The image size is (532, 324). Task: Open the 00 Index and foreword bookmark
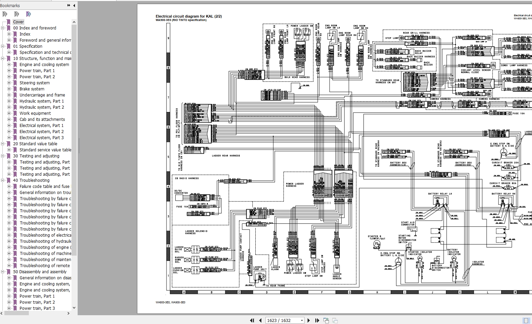pyautogui.click(x=35, y=28)
